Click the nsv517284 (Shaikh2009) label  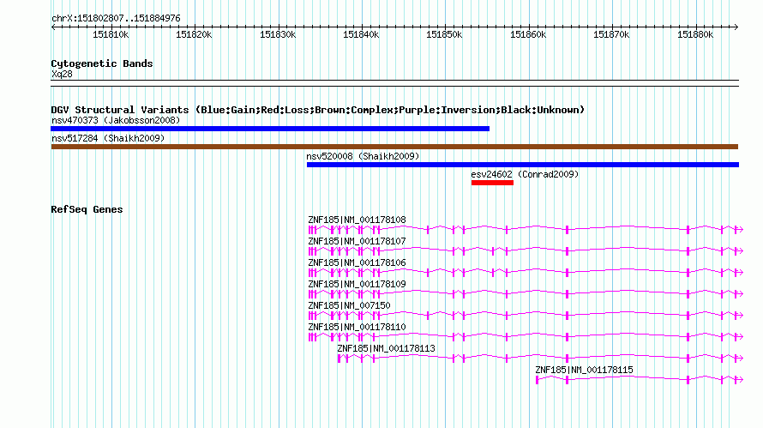coord(108,138)
